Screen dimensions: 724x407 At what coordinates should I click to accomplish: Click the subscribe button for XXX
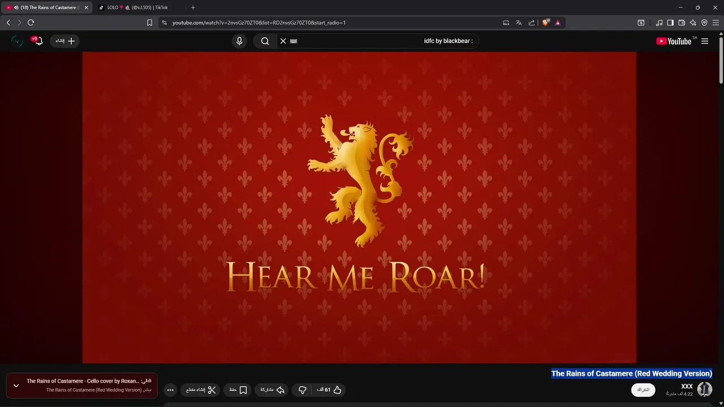(643, 390)
